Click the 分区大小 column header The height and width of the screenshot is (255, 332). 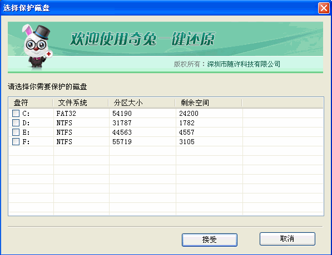point(142,103)
